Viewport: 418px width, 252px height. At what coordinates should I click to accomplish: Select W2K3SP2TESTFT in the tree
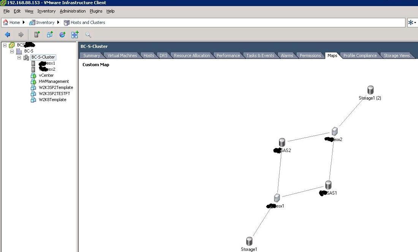point(54,94)
